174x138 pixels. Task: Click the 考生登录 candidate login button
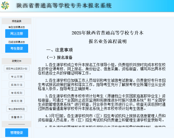point(17,48)
